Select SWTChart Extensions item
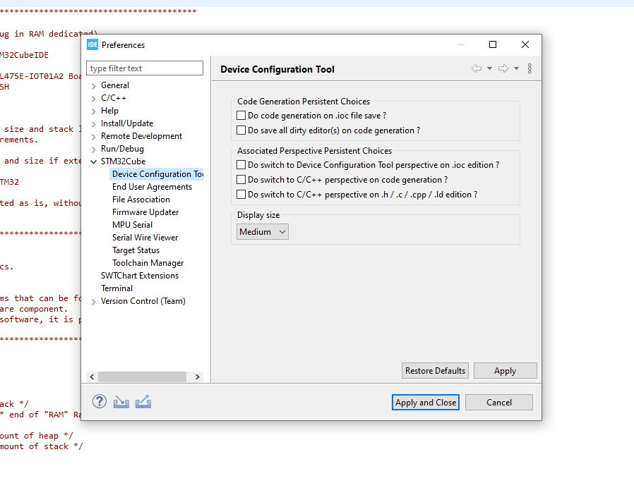Viewport: 634px width, 483px height. coord(140,276)
